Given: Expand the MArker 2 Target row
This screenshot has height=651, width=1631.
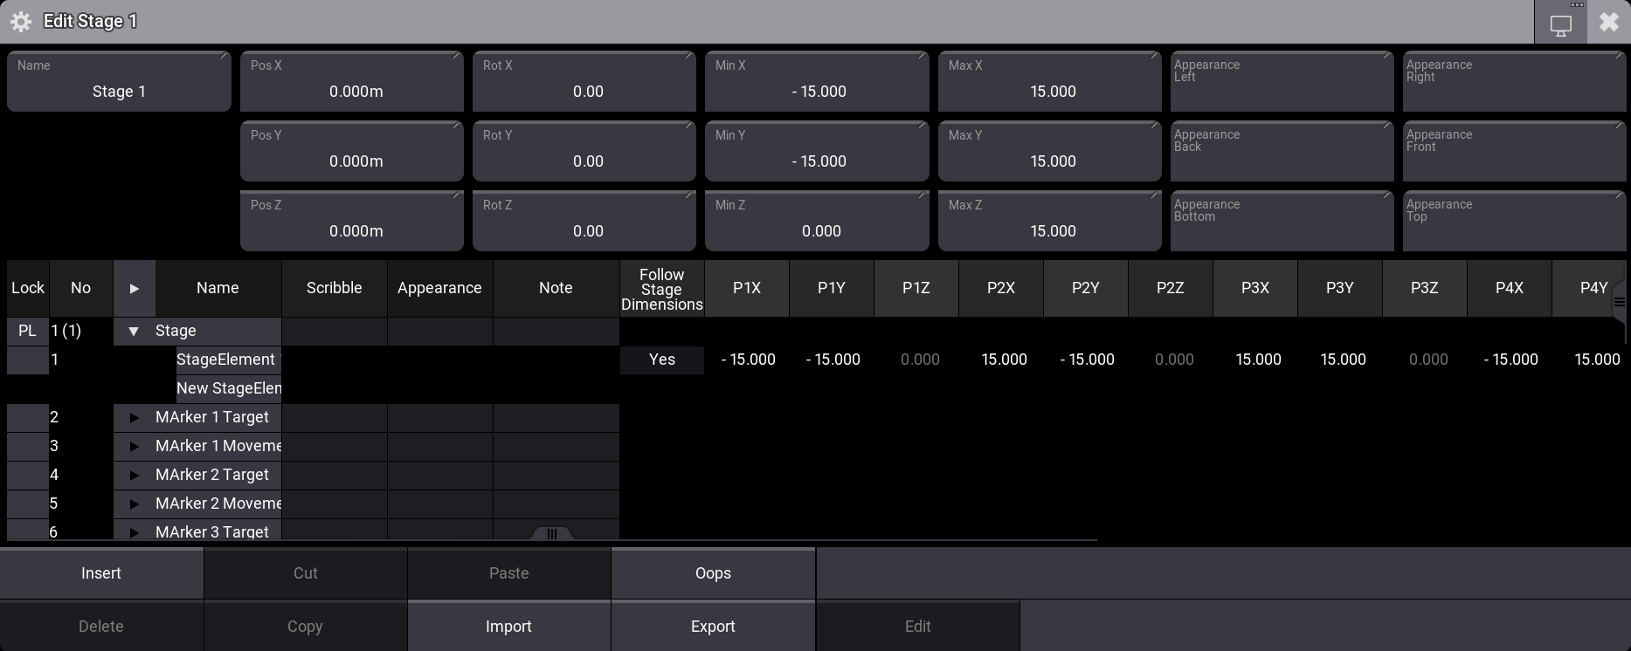Looking at the screenshot, I should (134, 476).
